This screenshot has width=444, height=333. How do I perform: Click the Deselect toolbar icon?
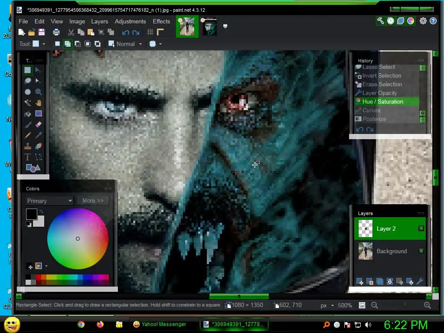[x=111, y=32]
